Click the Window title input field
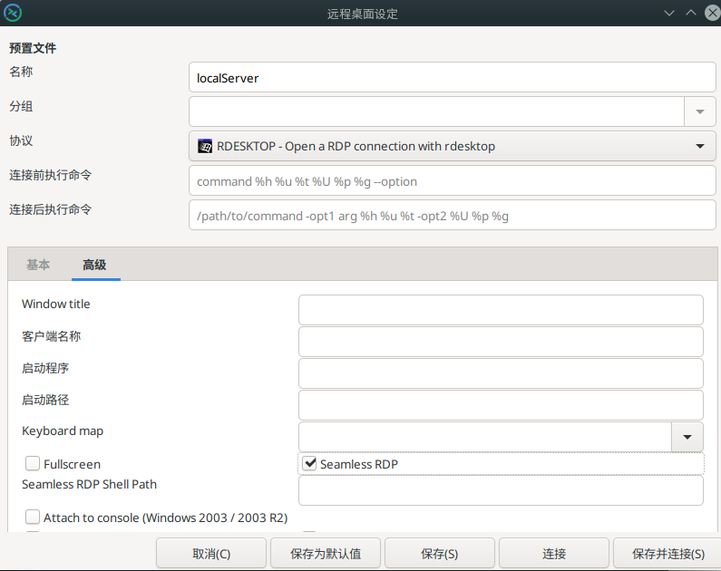The height and width of the screenshot is (571, 721). (501, 310)
